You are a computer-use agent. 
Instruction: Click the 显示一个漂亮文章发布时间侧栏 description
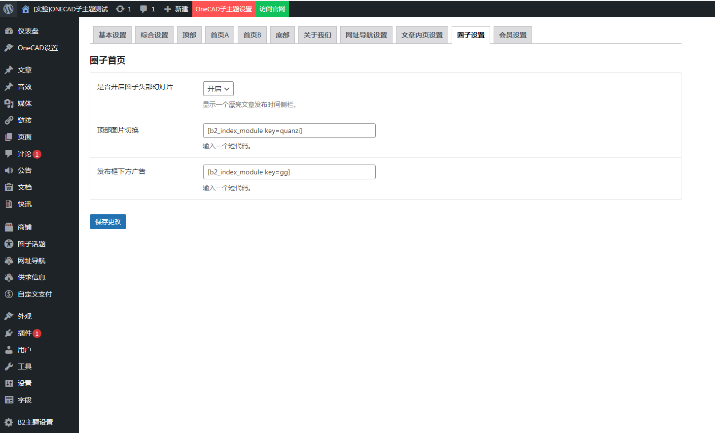250,104
